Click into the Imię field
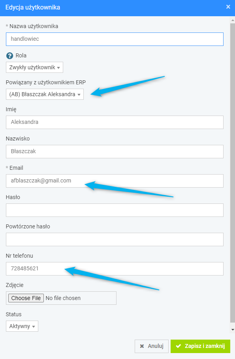235x359 pixels. (115, 122)
